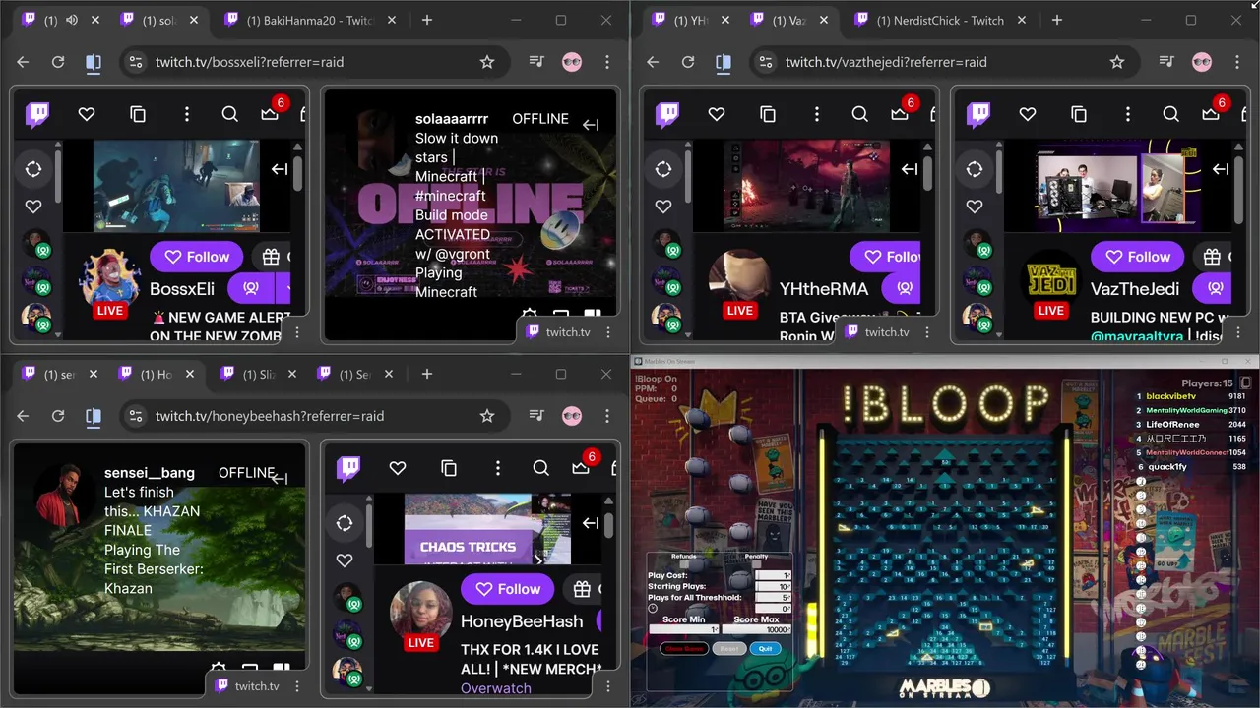Viewport: 1260px width, 708px height.
Task: Click blackvibetv leaderboard entry in Marbles
Action: pyautogui.click(x=1192, y=396)
